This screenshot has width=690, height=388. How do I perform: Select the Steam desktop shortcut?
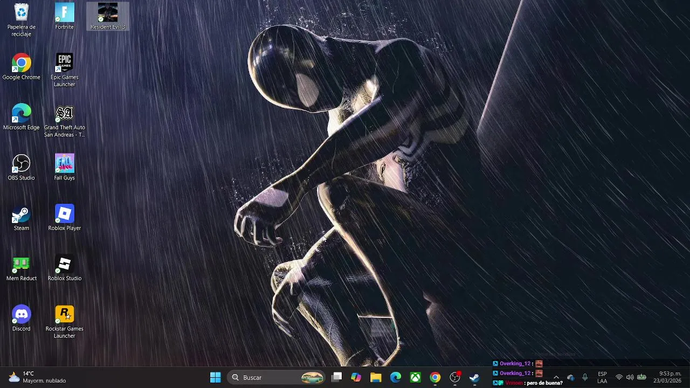21,218
